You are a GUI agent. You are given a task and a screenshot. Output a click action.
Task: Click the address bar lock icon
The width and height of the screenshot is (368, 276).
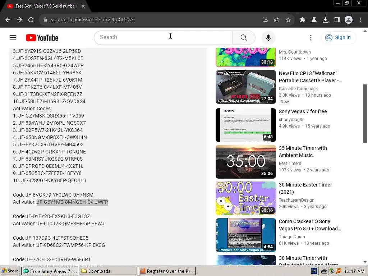[45, 20]
